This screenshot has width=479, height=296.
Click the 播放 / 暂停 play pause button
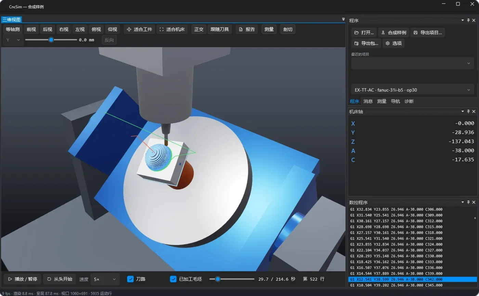click(23, 279)
